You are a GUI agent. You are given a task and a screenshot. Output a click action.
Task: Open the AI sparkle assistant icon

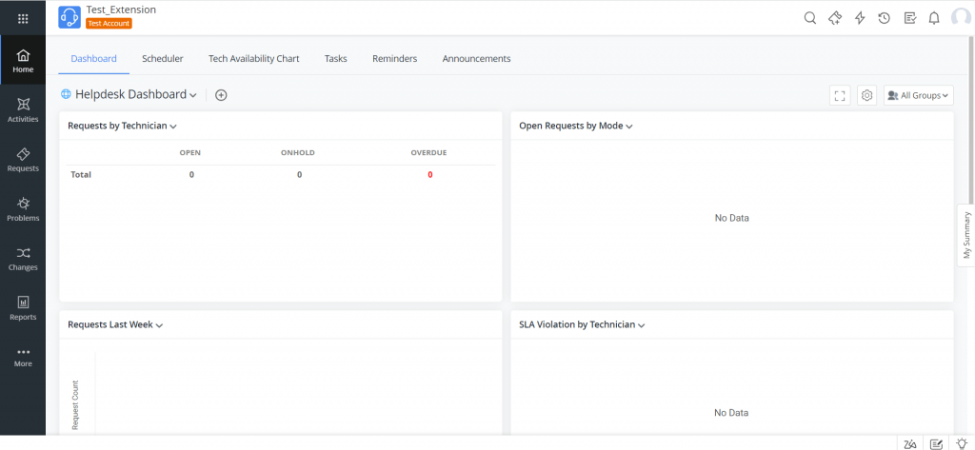click(835, 18)
